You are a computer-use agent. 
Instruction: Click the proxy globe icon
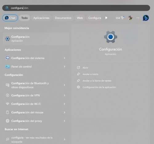coord(7,121)
